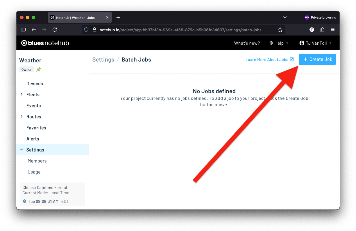The width and height of the screenshot is (356, 231).
Task: Click the shield tracking protection icon
Action: pyautogui.click(x=86, y=30)
